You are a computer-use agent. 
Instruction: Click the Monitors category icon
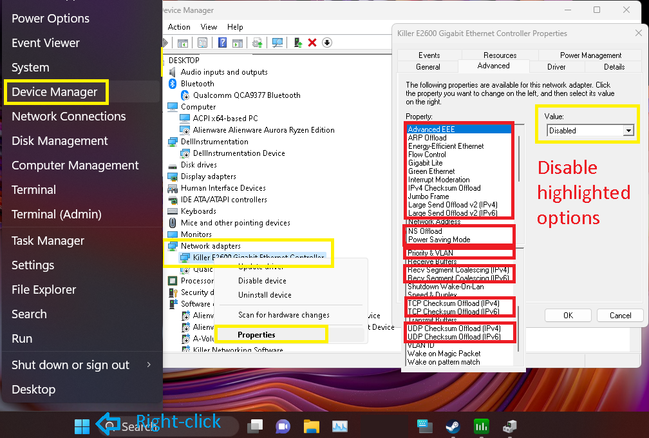pos(173,234)
